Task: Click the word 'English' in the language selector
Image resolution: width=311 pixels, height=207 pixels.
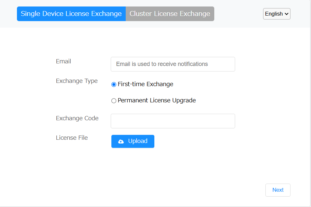Action: point(274,14)
